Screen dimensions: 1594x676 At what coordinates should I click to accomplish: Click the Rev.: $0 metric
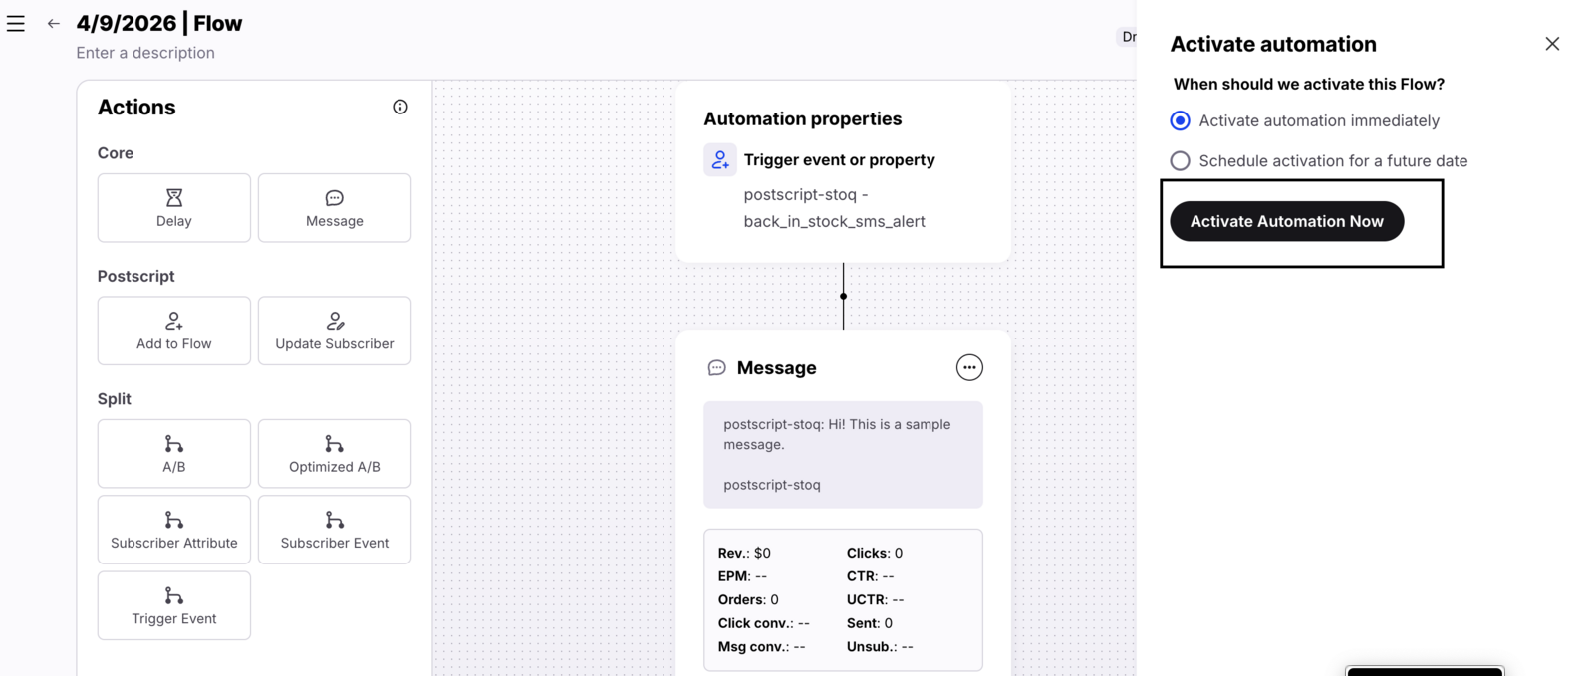point(744,553)
